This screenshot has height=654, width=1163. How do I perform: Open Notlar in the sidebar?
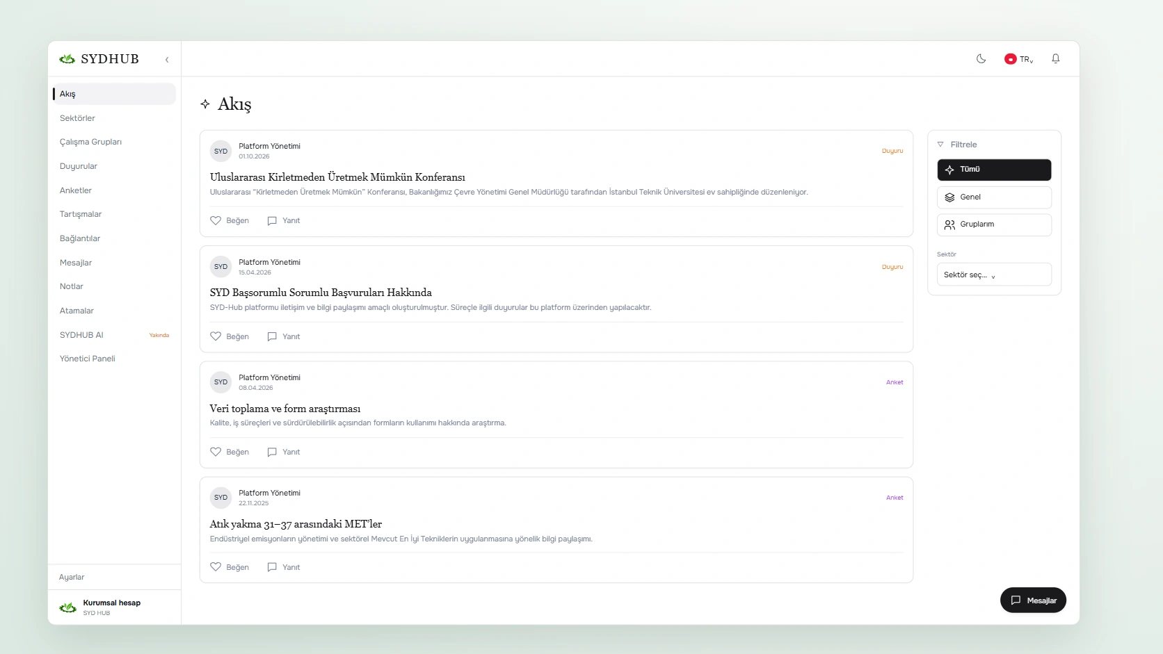114,286
